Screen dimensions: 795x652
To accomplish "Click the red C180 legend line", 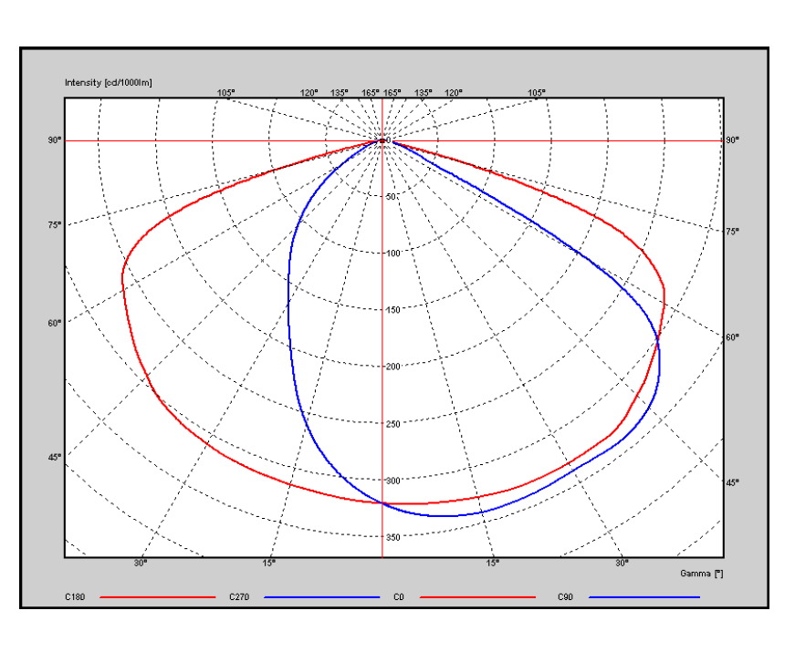I will click(158, 597).
